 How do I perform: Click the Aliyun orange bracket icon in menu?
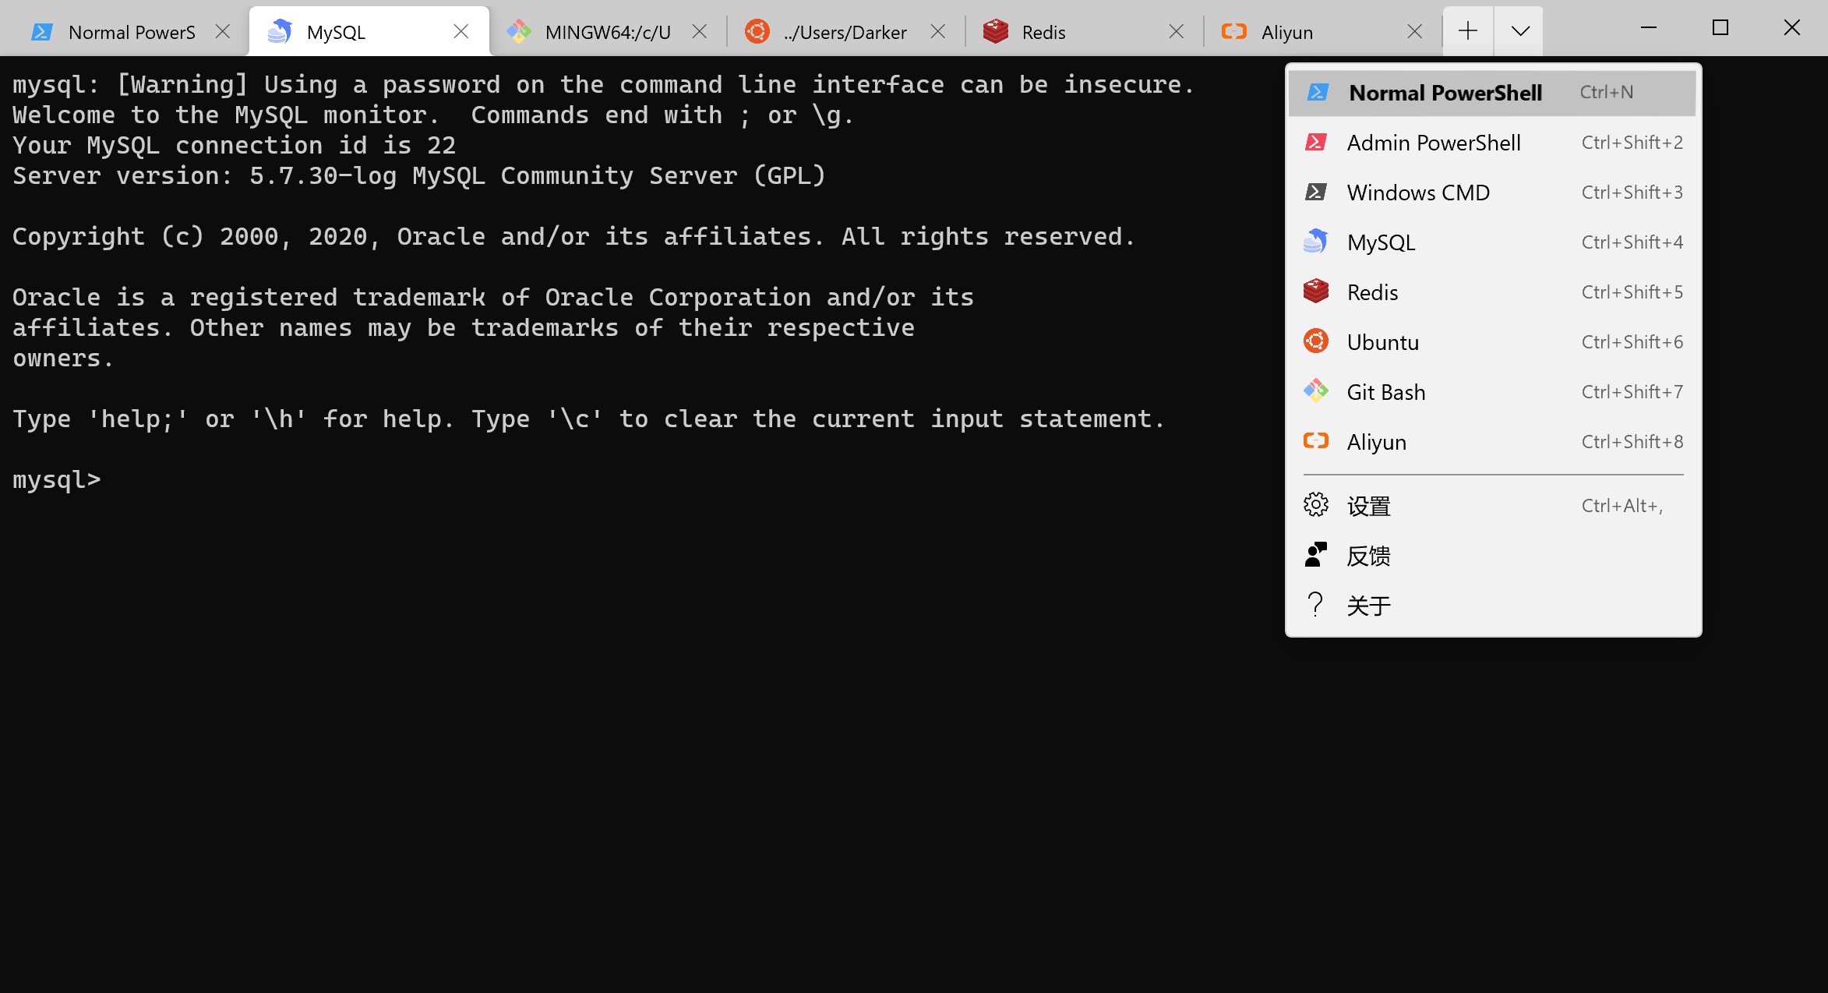[x=1316, y=441]
